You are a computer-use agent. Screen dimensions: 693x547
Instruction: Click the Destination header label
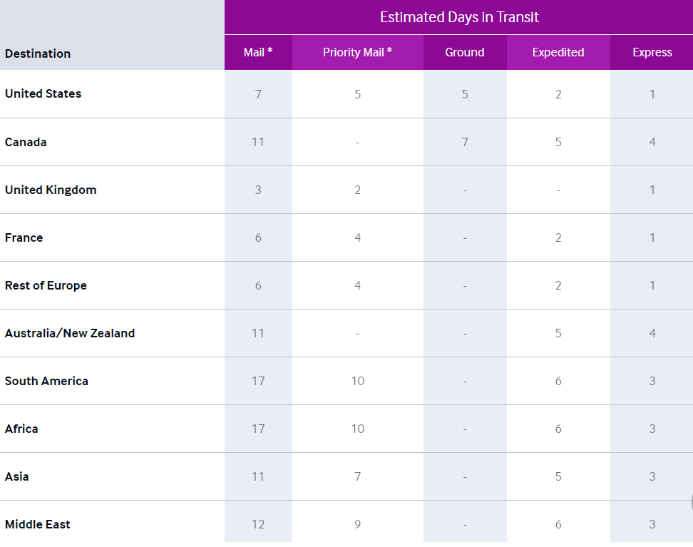coord(38,53)
